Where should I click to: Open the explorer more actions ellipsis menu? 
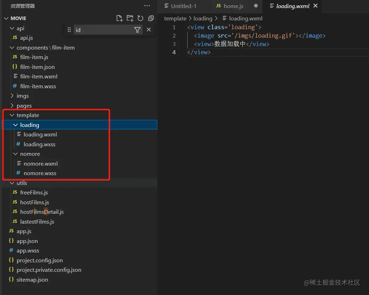147,6
